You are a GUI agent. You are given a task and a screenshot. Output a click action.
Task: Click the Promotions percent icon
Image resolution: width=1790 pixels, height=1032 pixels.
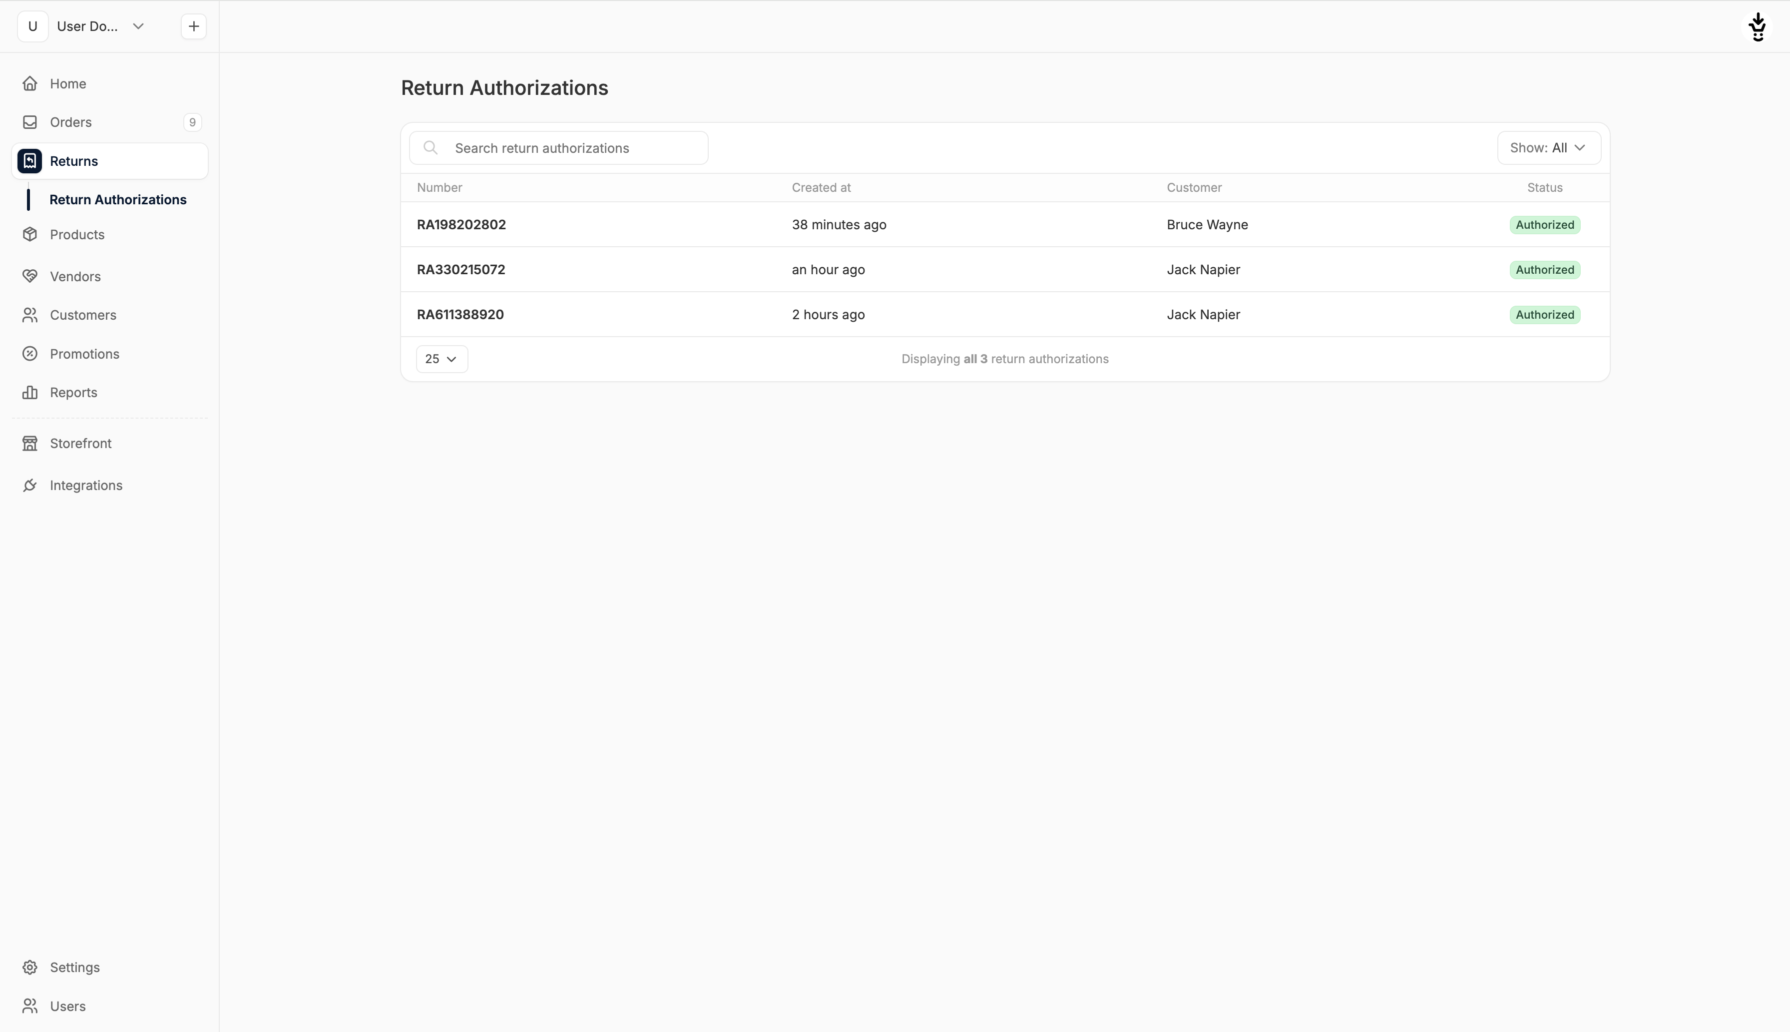point(30,354)
